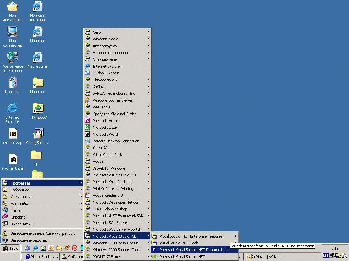This screenshot has width=349, height=261.
Task: Choose Завершение сеанса Администратор
Action: [42, 233]
